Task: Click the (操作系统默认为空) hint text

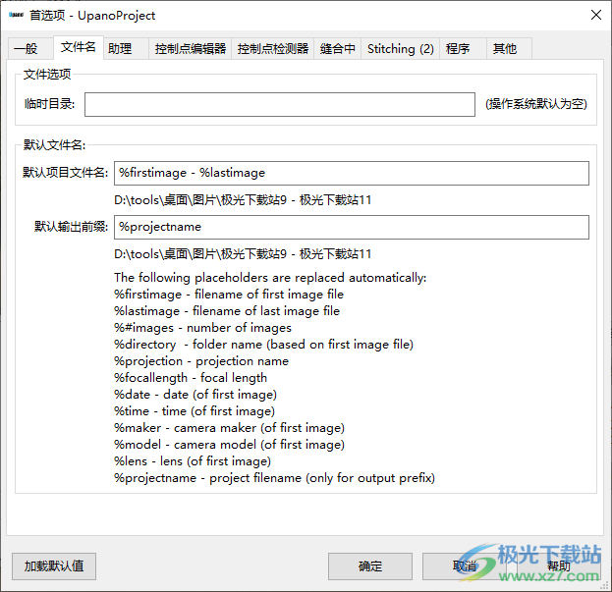Action: 536,104
